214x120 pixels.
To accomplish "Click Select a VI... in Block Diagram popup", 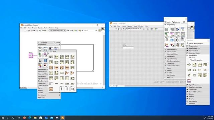I will tap(41, 97).
